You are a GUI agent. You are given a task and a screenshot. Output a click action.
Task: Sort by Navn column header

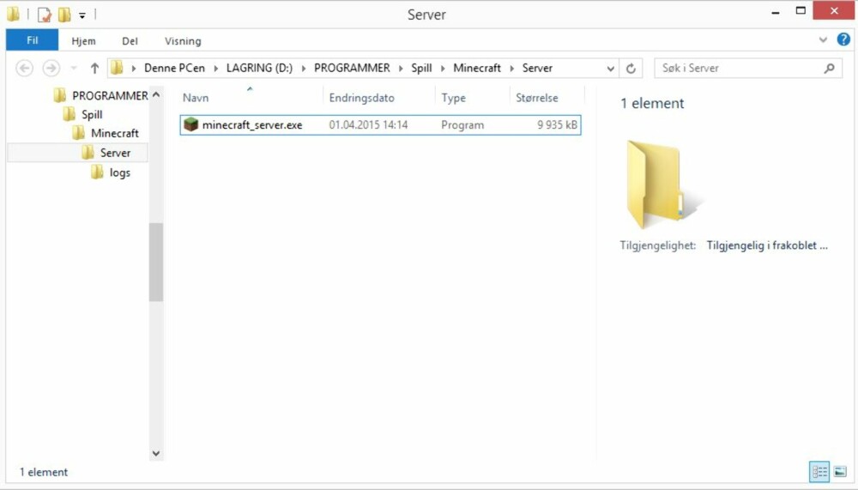(x=196, y=98)
